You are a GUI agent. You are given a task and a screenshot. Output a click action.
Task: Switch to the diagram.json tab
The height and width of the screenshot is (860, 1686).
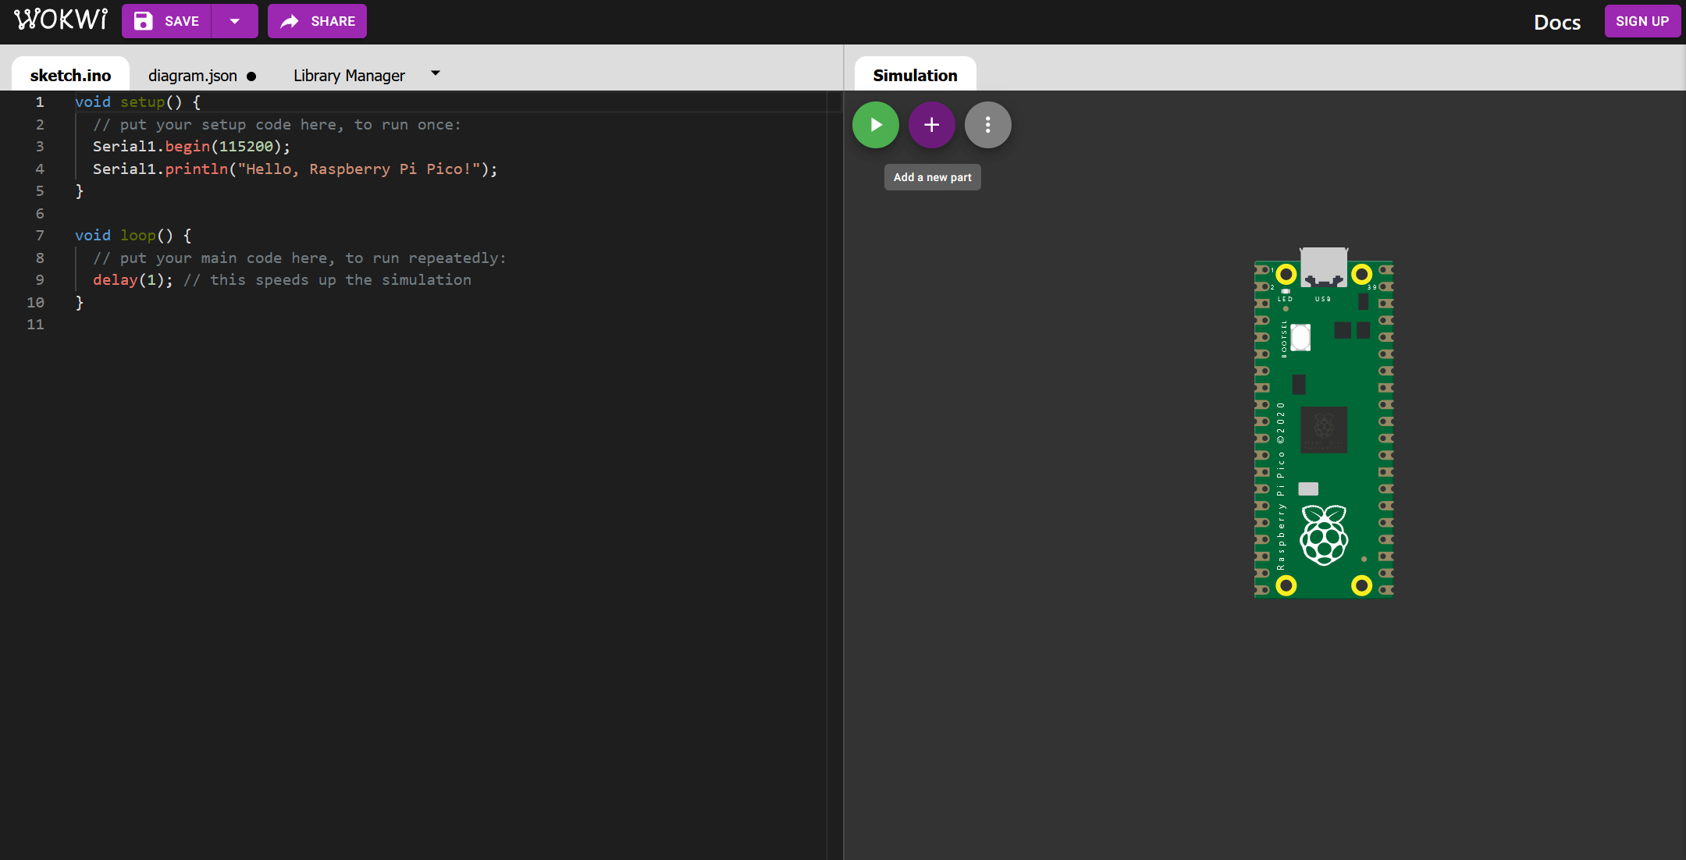point(193,76)
